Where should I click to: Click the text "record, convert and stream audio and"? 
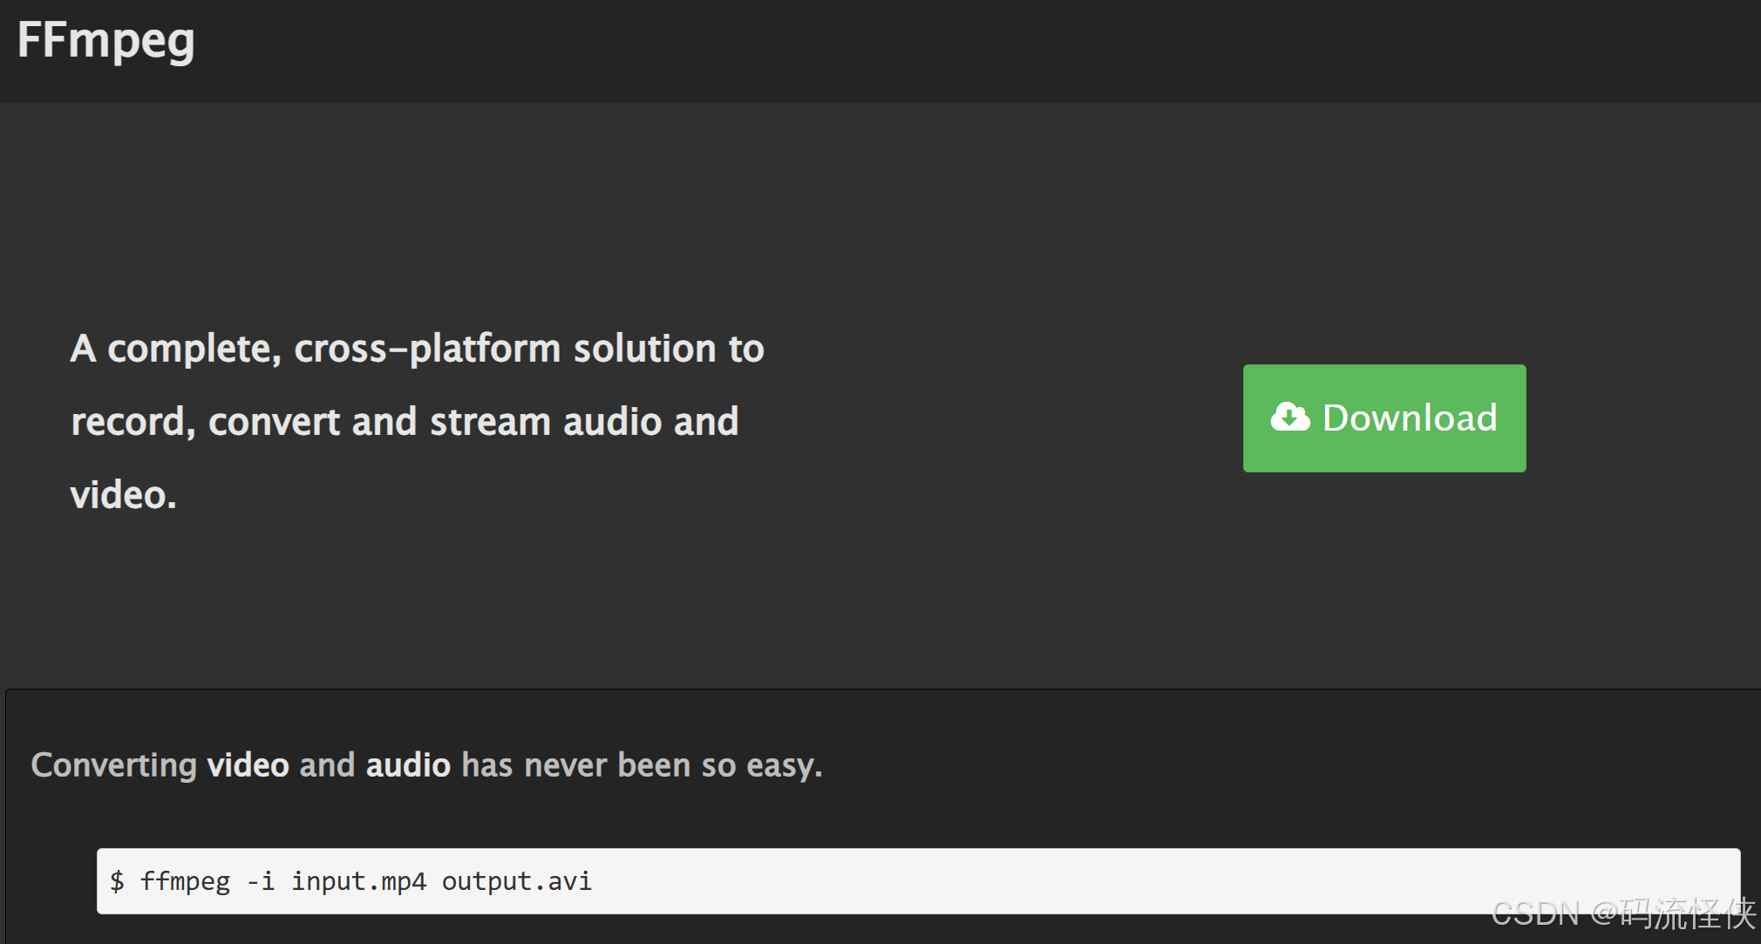[405, 422]
